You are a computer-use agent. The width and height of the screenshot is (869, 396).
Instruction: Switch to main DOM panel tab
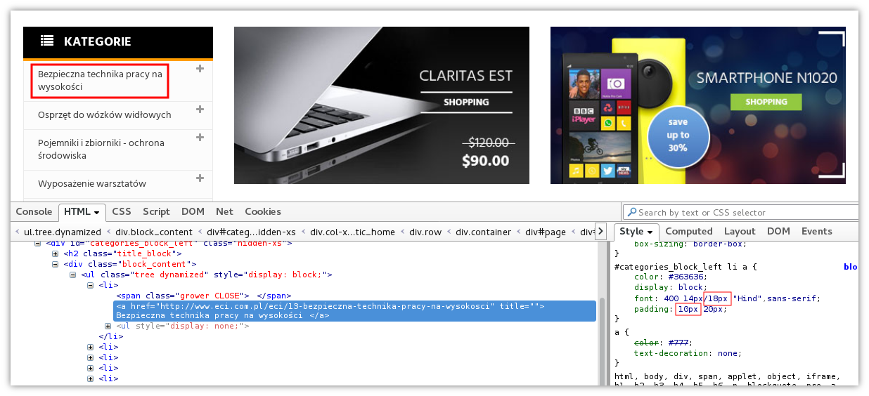click(x=193, y=211)
